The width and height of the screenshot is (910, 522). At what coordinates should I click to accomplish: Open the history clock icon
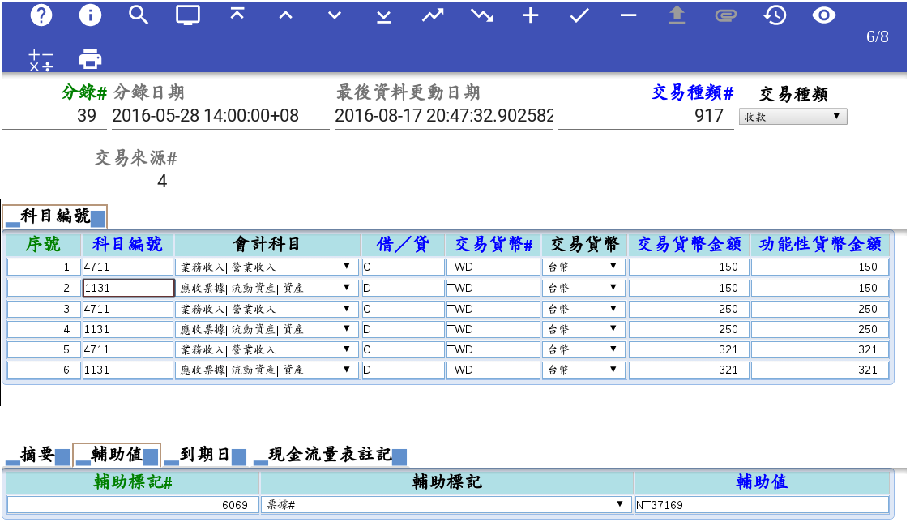tap(775, 15)
